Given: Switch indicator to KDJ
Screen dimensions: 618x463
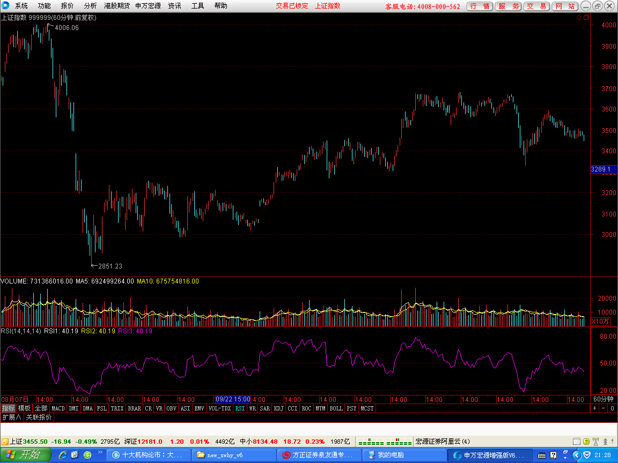Looking at the screenshot, I should coord(278,408).
